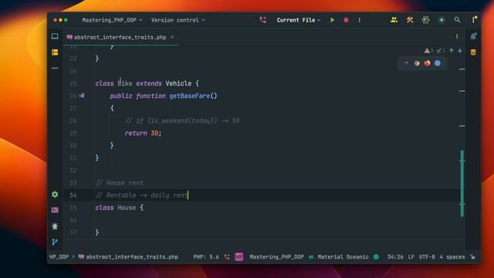Change LF line separator in status bar
Image resolution: width=494 pixels, height=278 pixels.
tap(411, 257)
